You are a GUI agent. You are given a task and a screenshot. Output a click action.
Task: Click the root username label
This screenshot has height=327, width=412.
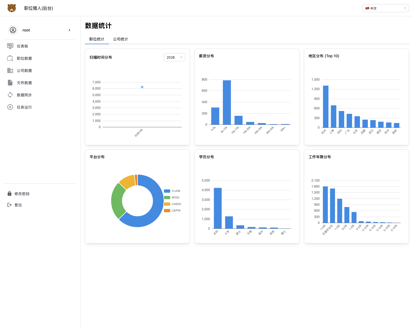pos(26,30)
